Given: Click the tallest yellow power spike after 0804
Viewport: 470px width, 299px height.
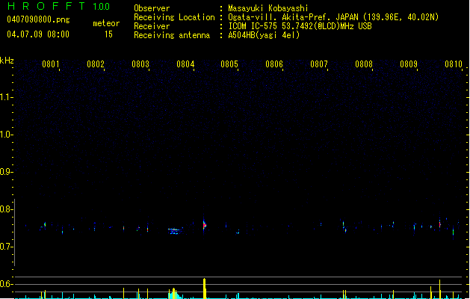Looking at the screenshot, I should click(205, 289).
